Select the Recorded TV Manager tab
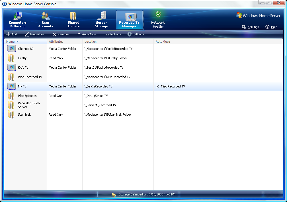 pos(129,20)
